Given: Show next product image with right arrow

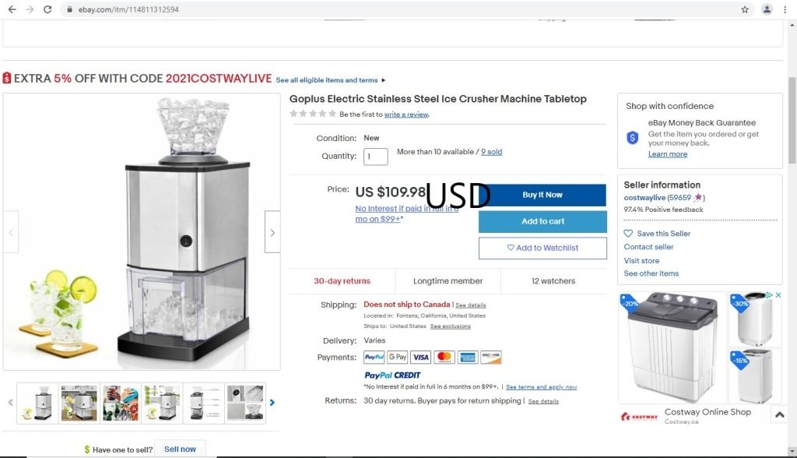Looking at the screenshot, I should point(272,232).
